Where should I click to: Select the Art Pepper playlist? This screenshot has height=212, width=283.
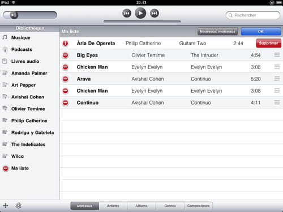tap(29, 85)
